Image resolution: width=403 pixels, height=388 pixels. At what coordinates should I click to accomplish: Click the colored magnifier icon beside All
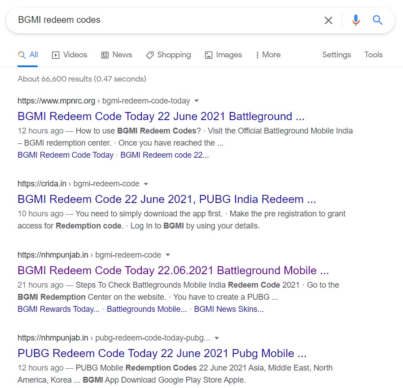pos(22,55)
